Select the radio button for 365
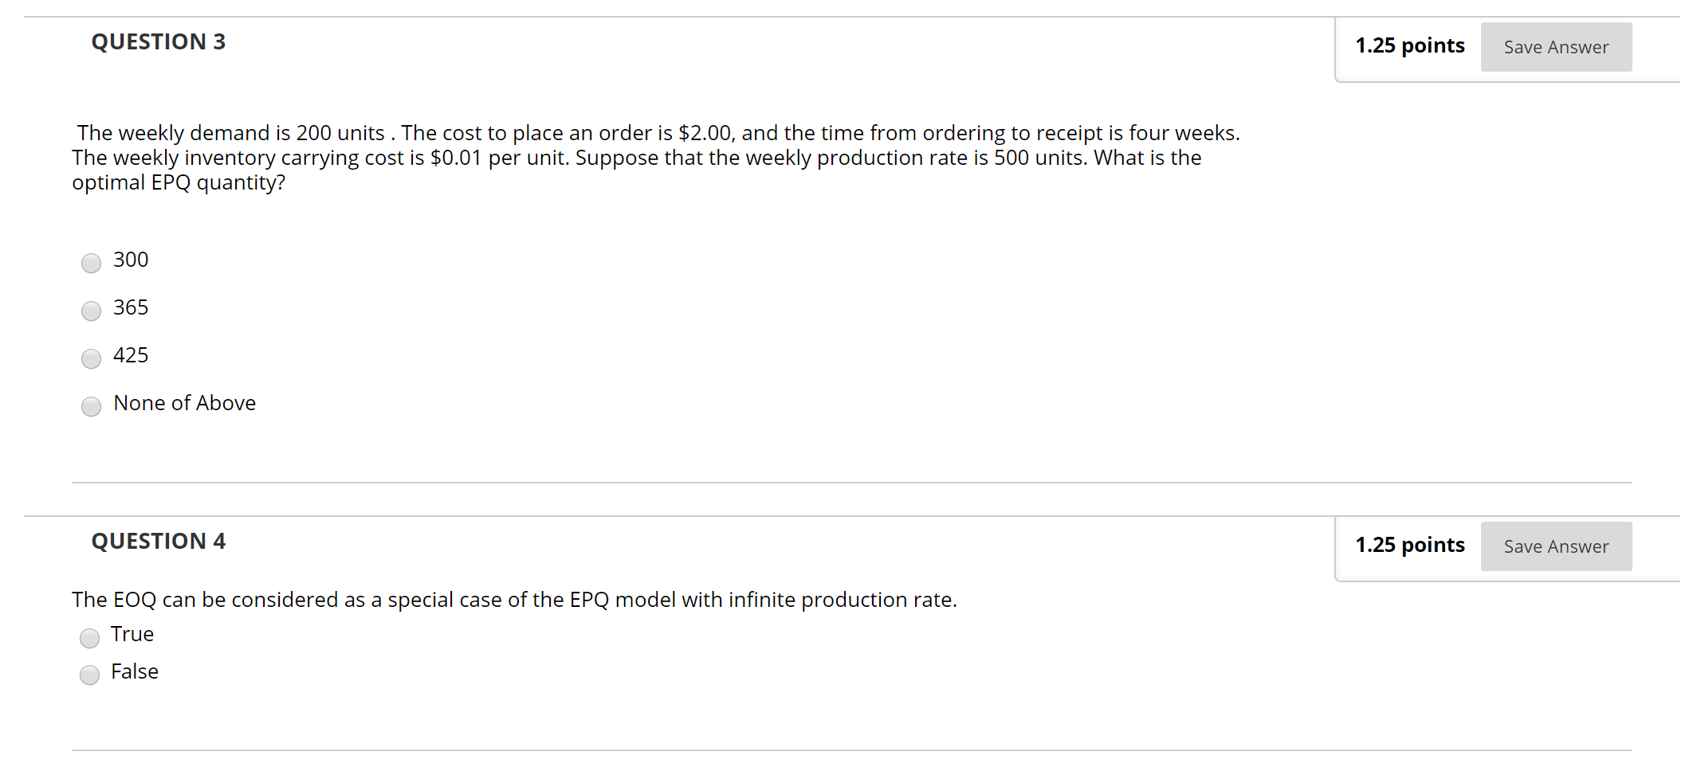1697x771 pixels. coord(91,311)
